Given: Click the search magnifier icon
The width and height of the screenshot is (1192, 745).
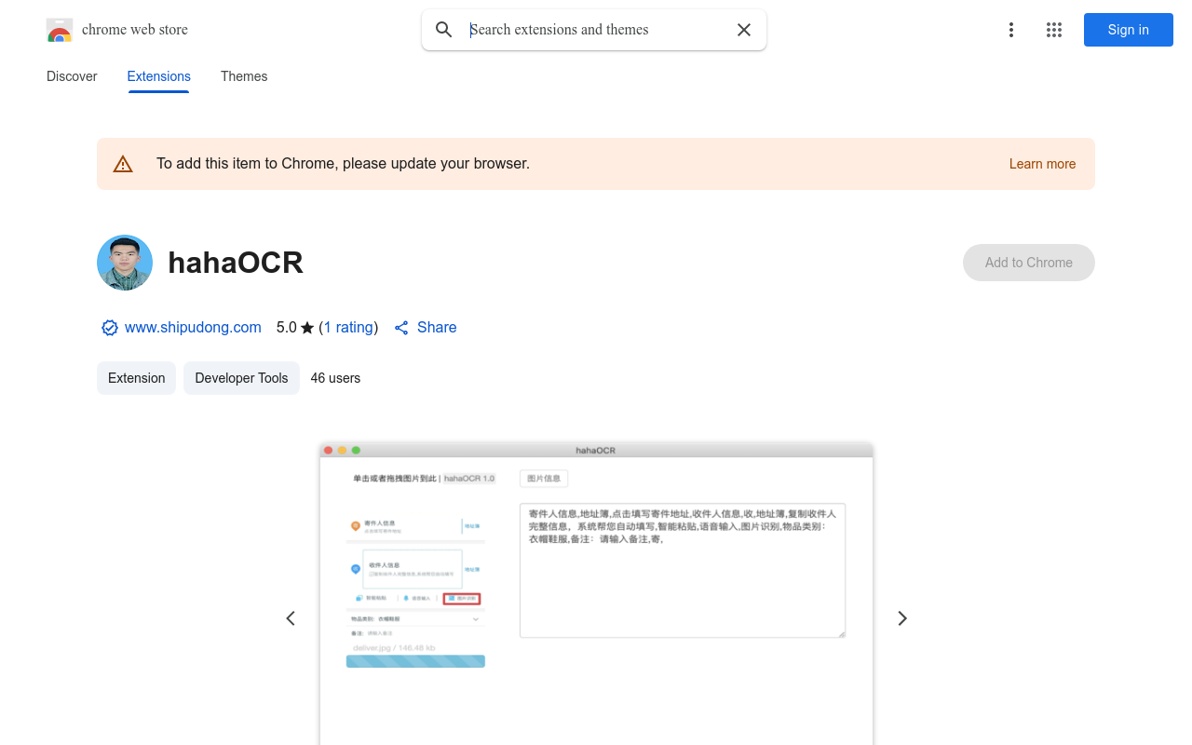Looking at the screenshot, I should [x=444, y=30].
